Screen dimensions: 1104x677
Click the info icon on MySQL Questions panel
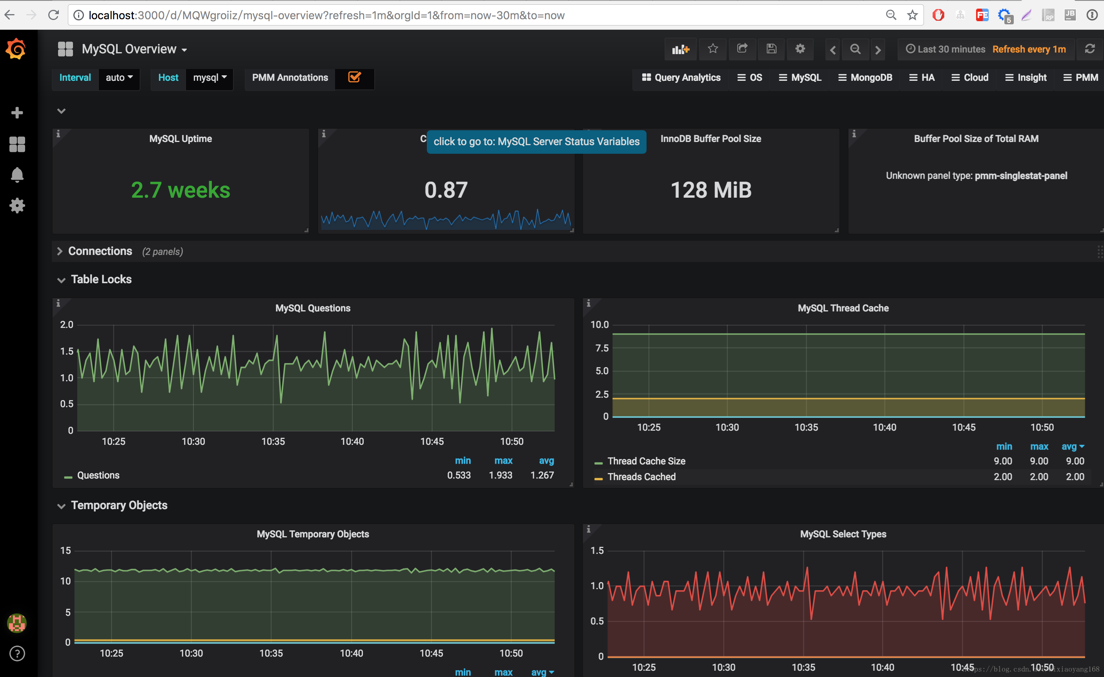(58, 303)
